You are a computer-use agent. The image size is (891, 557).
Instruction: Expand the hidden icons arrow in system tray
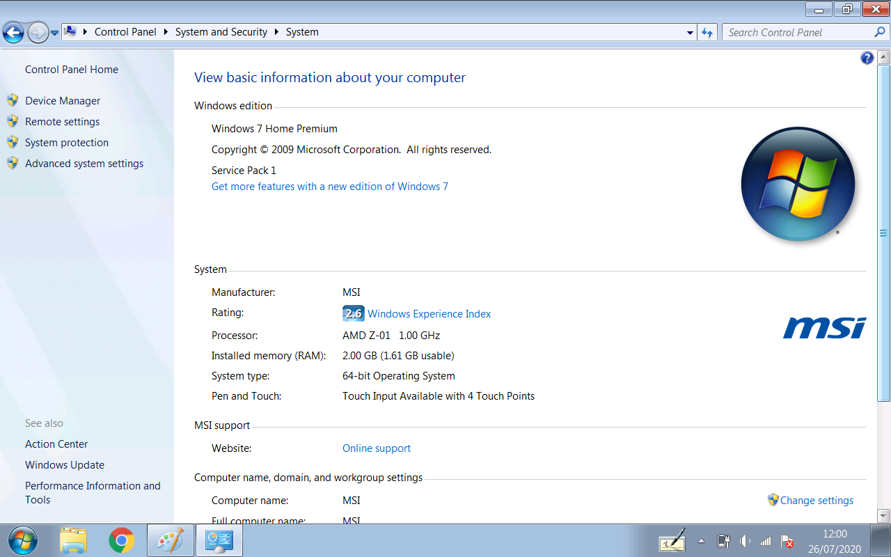(x=702, y=540)
